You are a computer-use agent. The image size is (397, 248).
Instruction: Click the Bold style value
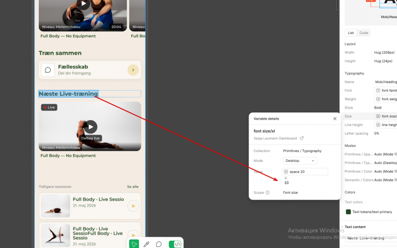tap(378, 108)
